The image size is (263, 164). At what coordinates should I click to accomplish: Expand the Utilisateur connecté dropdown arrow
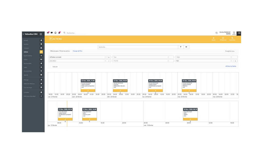109,57
